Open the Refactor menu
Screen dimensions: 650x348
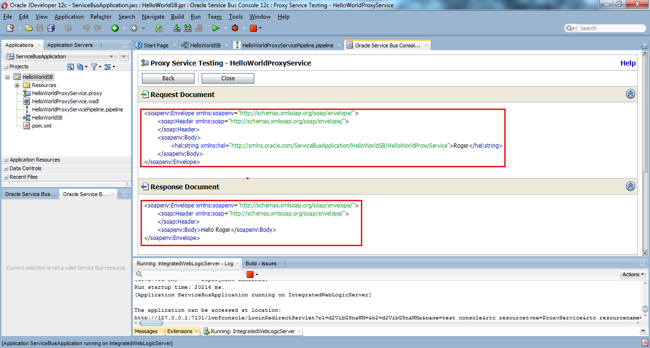[x=101, y=17]
